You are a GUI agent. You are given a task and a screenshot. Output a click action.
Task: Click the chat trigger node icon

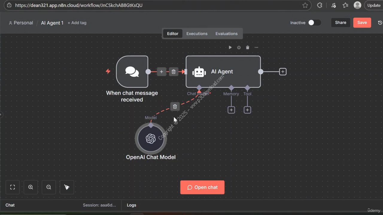tap(132, 72)
